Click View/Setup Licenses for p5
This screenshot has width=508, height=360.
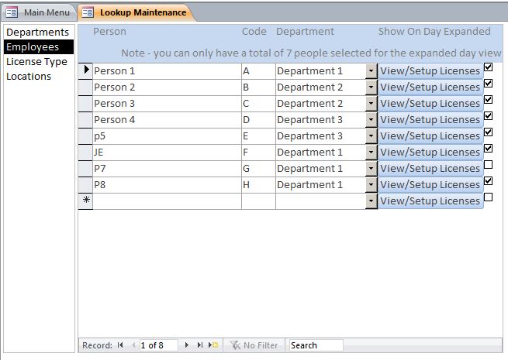pos(430,135)
